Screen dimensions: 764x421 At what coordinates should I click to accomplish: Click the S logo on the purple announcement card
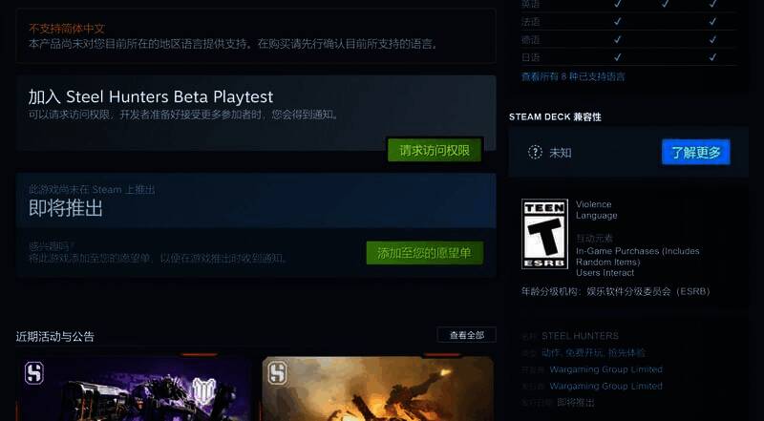click(34, 373)
